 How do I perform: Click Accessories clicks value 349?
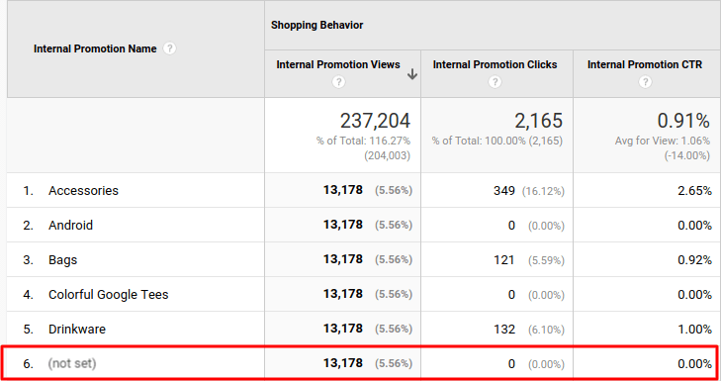click(x=504, y=190)
